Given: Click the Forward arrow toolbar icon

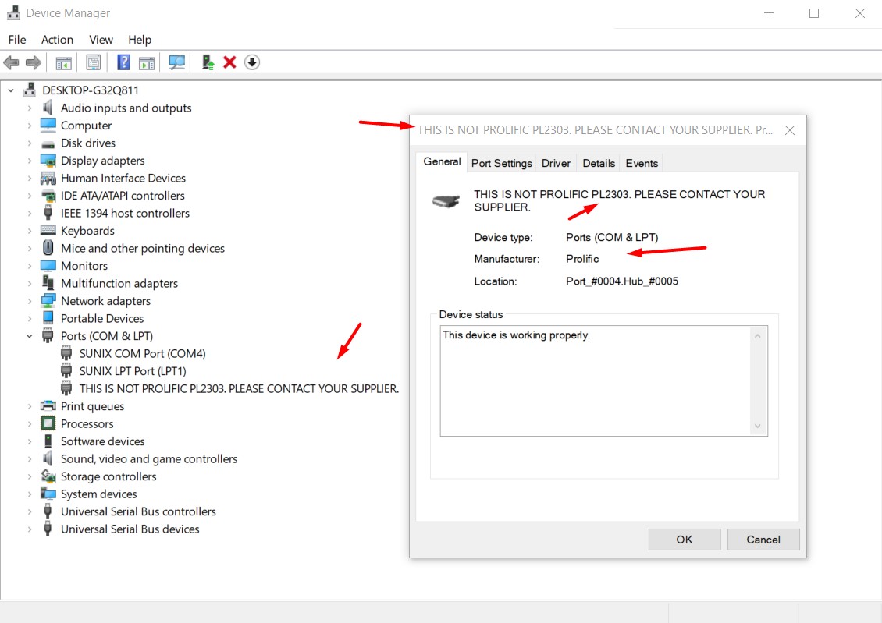Looking at the screenshot, I should pyautogui.click(x=34, y=62).
